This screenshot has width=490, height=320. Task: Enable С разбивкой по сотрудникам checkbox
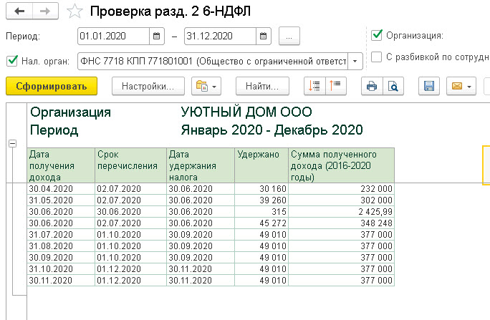(x=377, y=57)
